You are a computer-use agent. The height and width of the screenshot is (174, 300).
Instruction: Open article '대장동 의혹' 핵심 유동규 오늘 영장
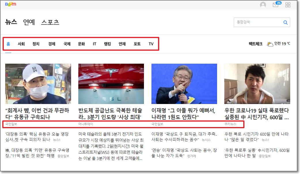point(37,137)
